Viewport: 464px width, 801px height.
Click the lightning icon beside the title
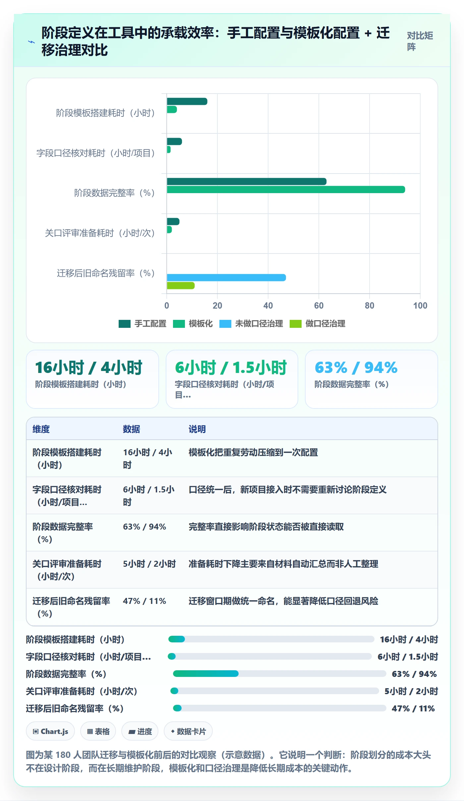pos(31,42)
